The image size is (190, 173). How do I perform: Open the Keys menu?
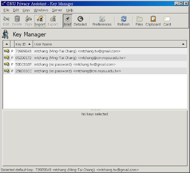coord(26,10)
